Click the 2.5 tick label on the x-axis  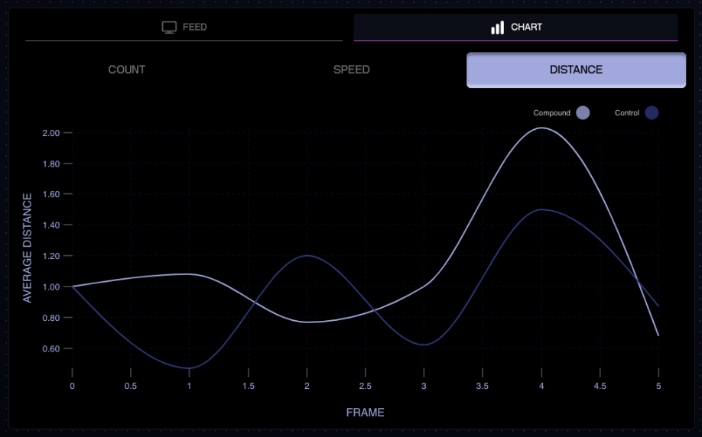366,387
